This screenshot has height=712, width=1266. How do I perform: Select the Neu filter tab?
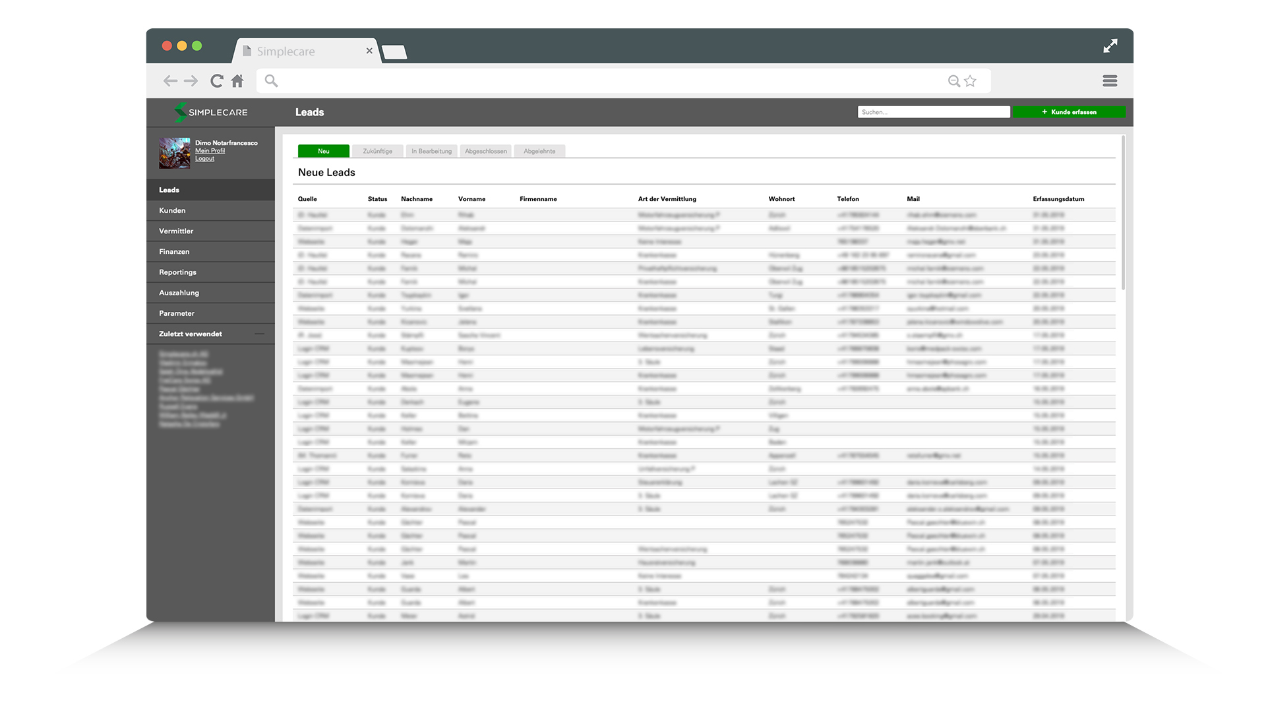pyautogui.click(x=324, y=150)
